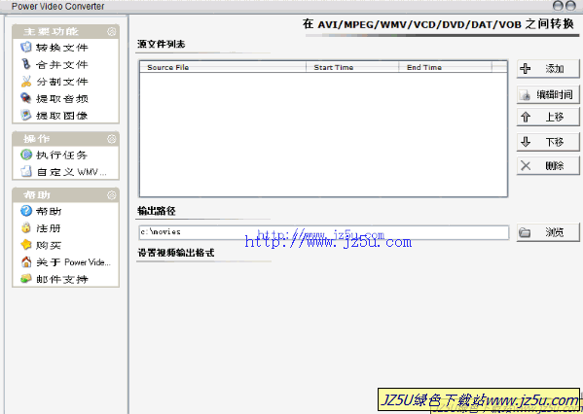Click the Start Time column header
The height and width of the screenshot is (414, 583).
pyautogui.click(x=352, y=67)
